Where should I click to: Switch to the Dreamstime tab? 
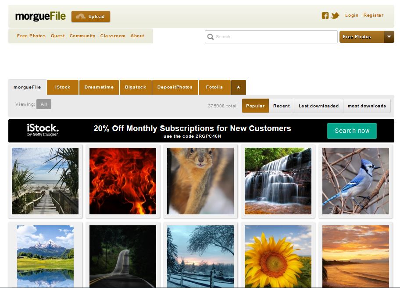99,87
